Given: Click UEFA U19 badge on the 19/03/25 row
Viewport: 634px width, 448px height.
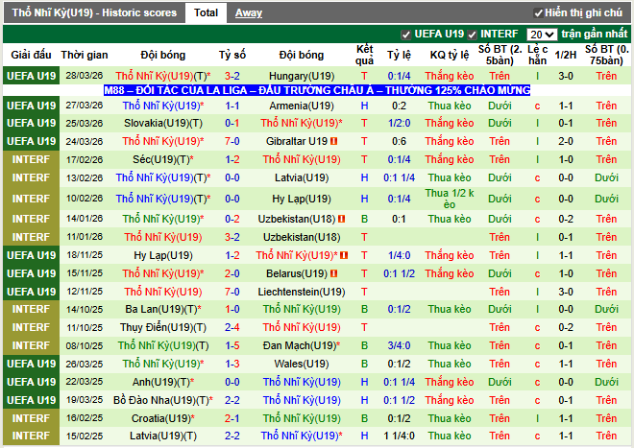Looking at the screenshot, I should (31, 400).
